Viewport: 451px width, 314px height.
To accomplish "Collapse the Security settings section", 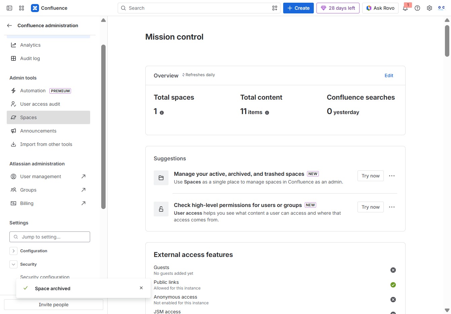I will pos(13,264).
